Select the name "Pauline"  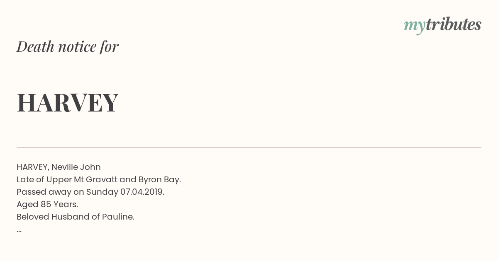[x=117, y=217]
